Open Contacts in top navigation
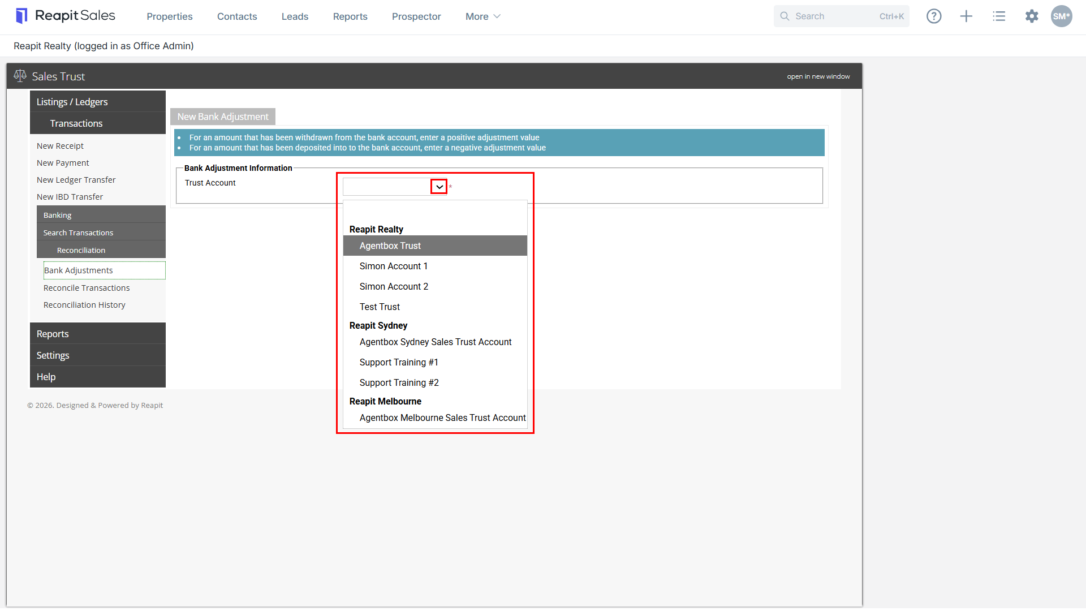 [x=237, y=16]
